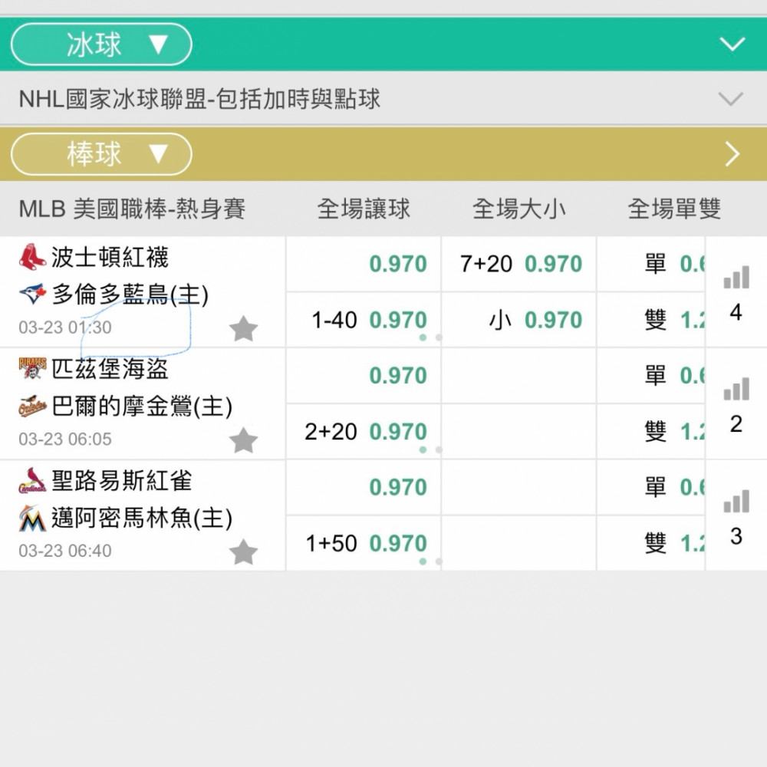Screen dimensions: 767x767
Task: Pick 單 odd for Cardinals match
Action: pos(651,487)
